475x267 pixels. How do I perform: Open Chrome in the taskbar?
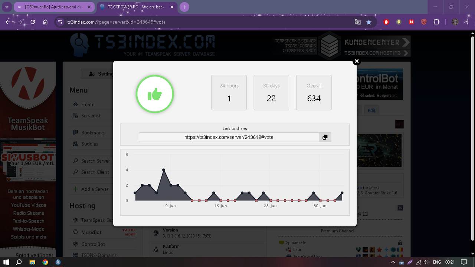45,262
